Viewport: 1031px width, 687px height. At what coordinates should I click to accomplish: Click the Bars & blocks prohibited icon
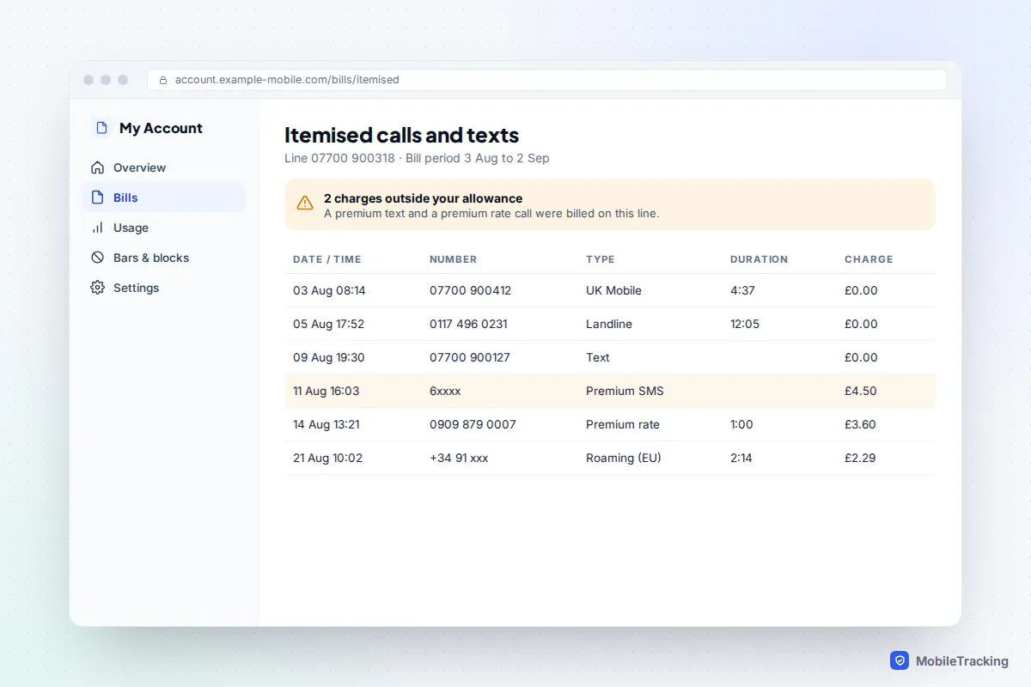tap(97, 258)
